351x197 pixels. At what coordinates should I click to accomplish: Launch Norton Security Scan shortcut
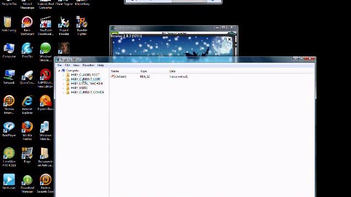tap(46, 184)
